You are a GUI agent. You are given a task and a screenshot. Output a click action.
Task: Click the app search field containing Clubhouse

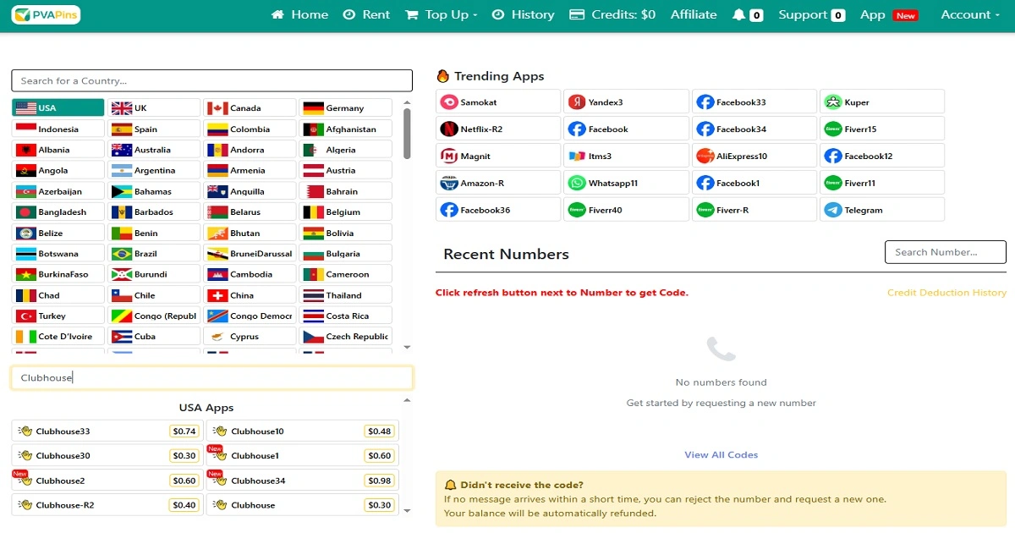click(211, 377)
